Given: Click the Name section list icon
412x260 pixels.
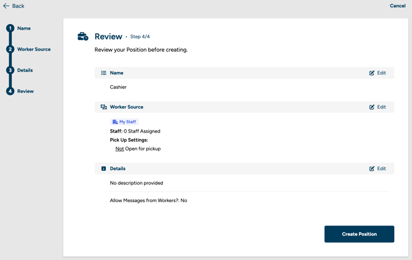Looking at the screenshot, I should coord(103,73).
